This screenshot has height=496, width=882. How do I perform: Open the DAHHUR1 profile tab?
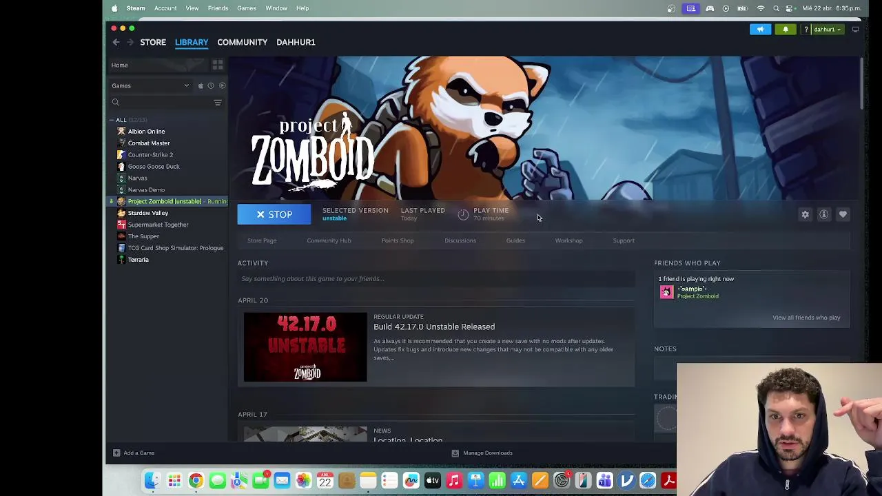(296, 42)
